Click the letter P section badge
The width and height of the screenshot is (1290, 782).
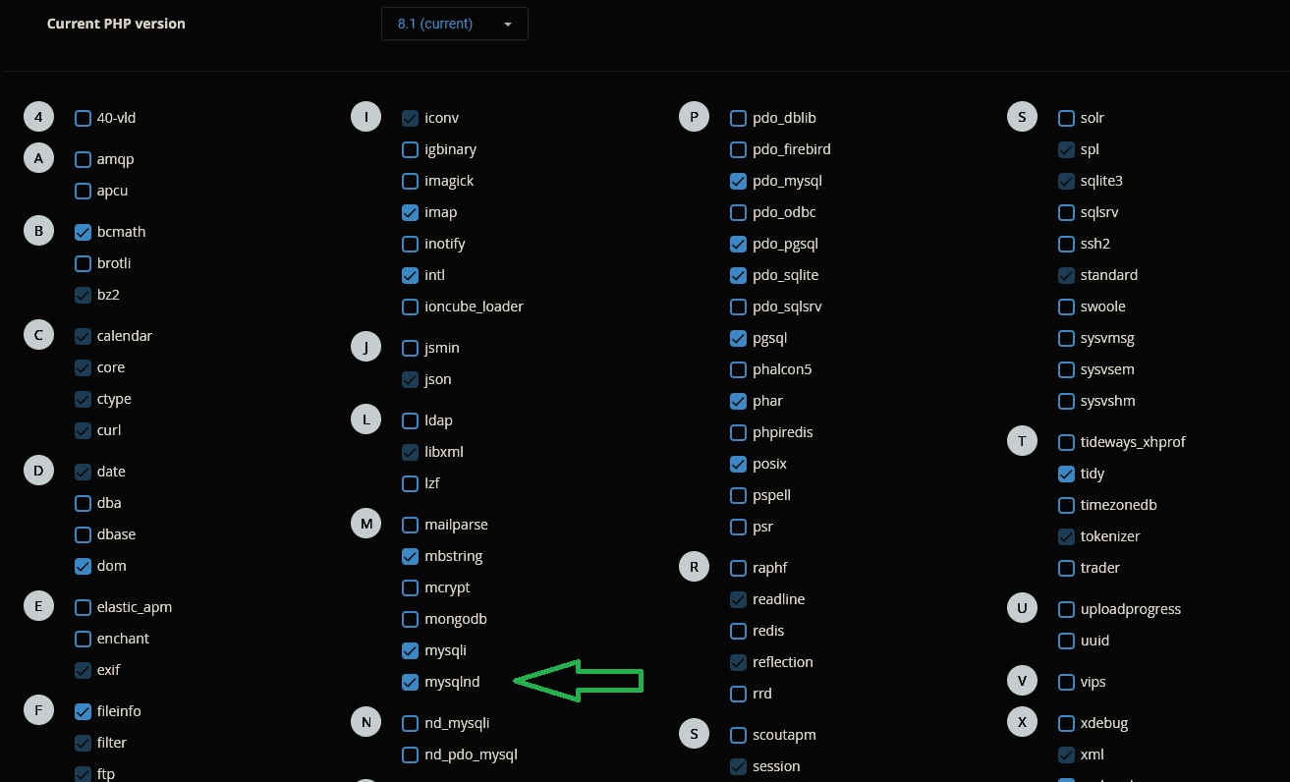click(694, 118)
